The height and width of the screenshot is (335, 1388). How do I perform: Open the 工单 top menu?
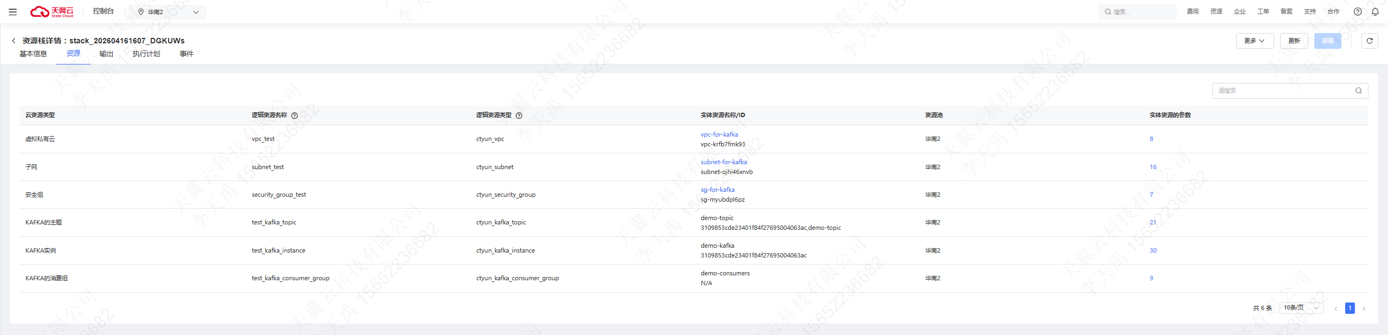(x=1263, y=11)
